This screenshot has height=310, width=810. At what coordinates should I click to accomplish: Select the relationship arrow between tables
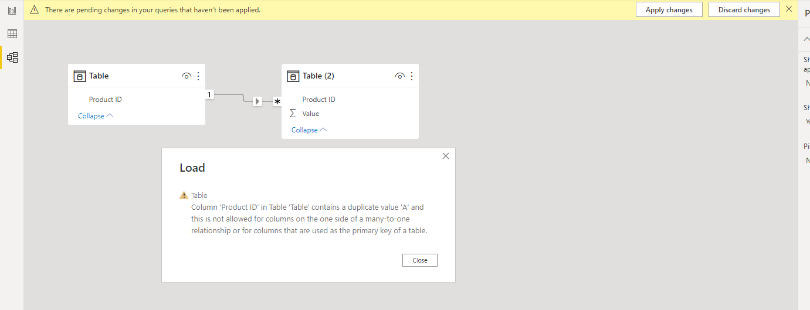257,101
